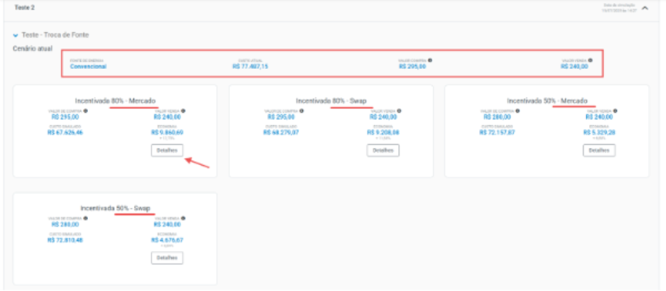This screenshot has height=291, width=666.
Task: Click Valor de Compra info icon in Incentivada 50% - Mercado
Action: 517,111
